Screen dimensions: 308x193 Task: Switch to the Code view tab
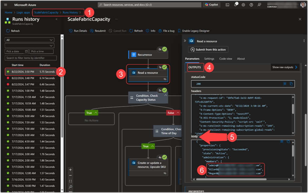(226, 59)
